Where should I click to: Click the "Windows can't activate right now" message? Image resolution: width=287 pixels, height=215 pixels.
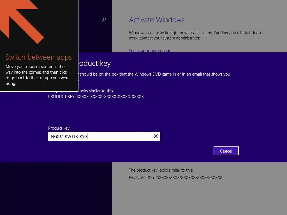197,35
